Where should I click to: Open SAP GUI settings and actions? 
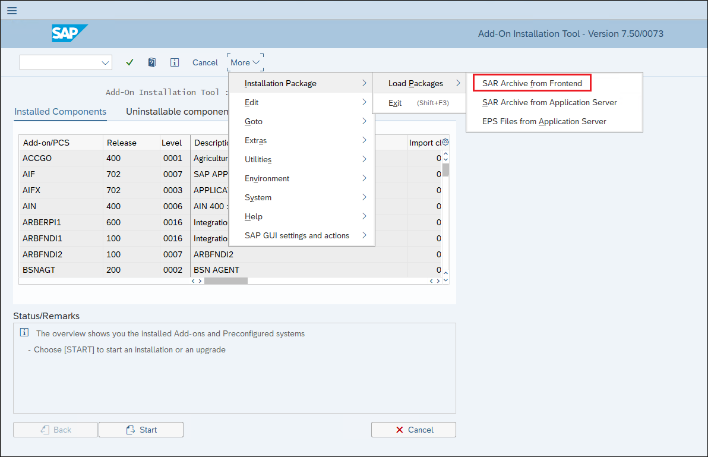point(302,235)
